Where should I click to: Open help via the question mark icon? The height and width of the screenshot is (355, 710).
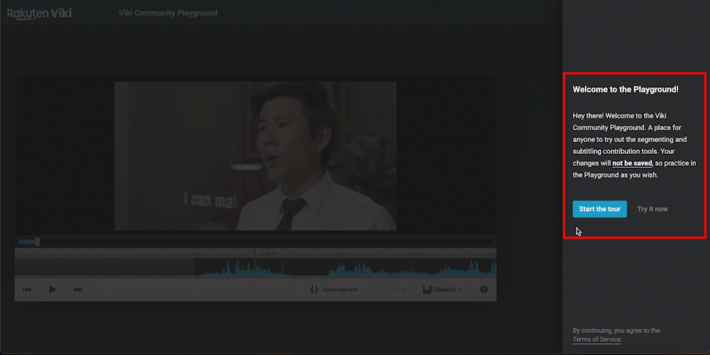tap(484, 289)
